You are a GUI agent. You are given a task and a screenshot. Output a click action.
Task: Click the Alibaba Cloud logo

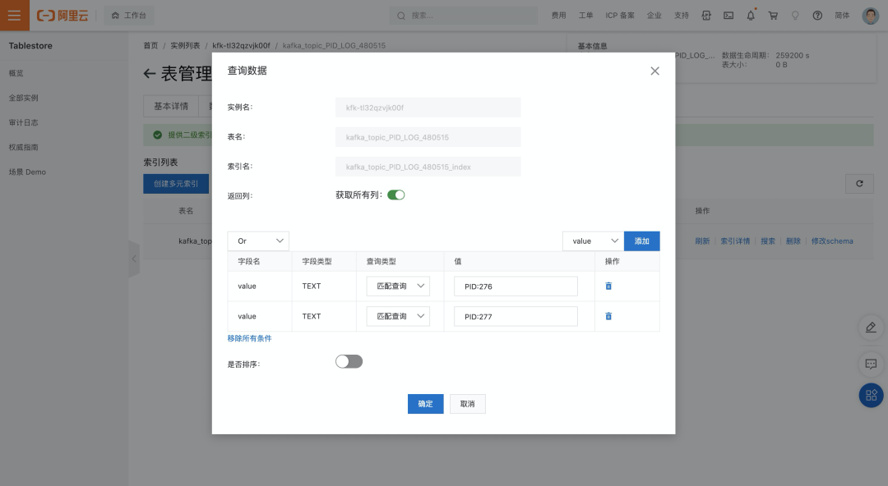tap(62, 16)
